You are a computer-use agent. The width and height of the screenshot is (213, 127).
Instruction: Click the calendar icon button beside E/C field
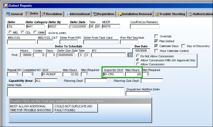pos(130,55)
